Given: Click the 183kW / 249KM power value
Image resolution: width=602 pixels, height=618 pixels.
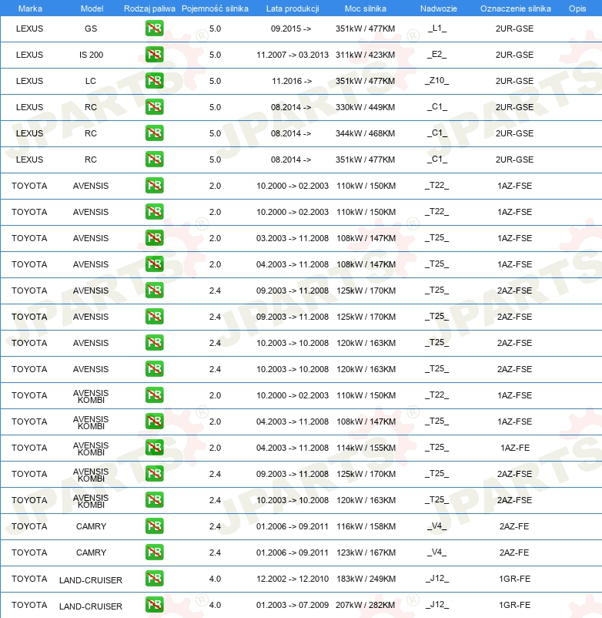Looking at the screenshot, I should [366, 579].
